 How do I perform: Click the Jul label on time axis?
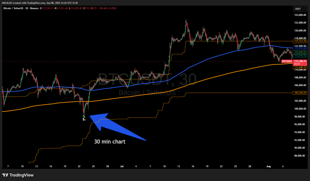122,166
